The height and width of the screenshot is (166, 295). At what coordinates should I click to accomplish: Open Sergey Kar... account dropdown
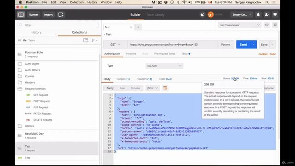(x=242, y=15)
